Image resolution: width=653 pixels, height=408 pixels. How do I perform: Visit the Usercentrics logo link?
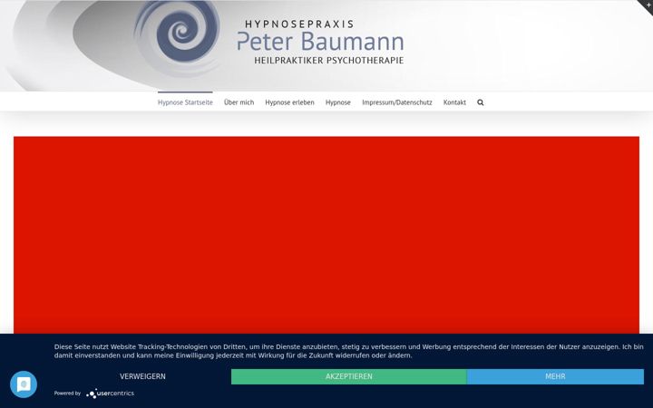111,393
